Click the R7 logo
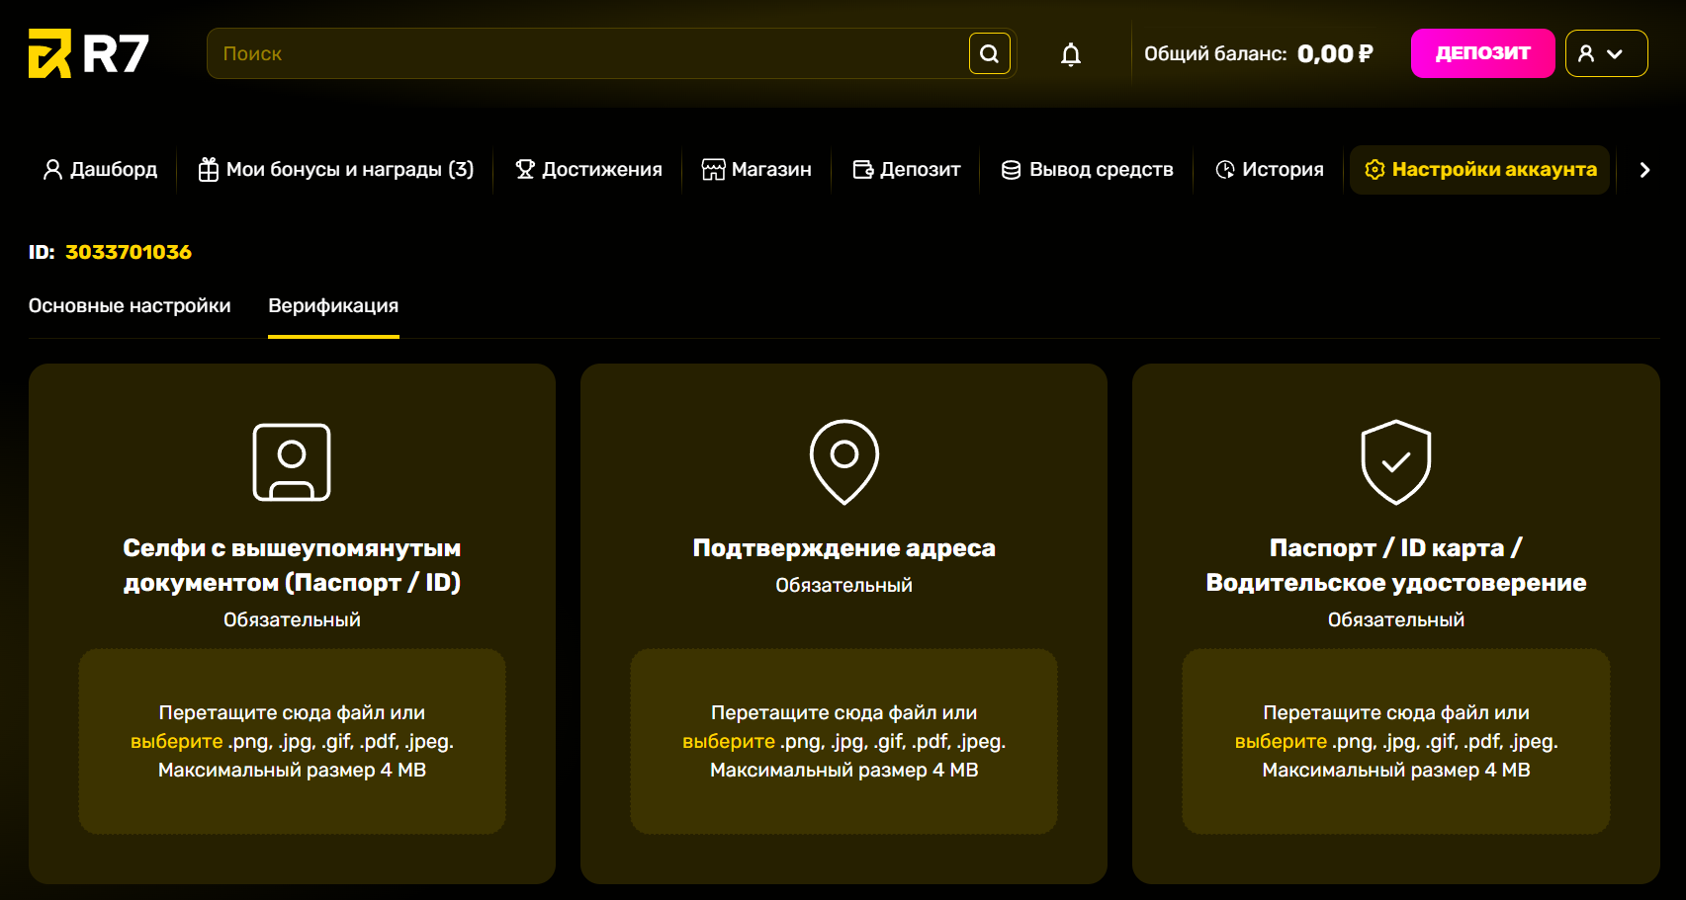 click(89, 53)
